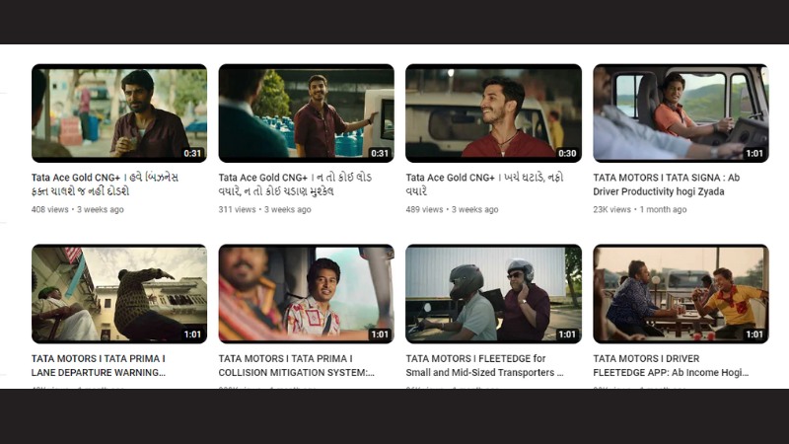Open Collision Mitigation System video thumbnail
This screenshot has height=444, width=789.
coord(307,294)
